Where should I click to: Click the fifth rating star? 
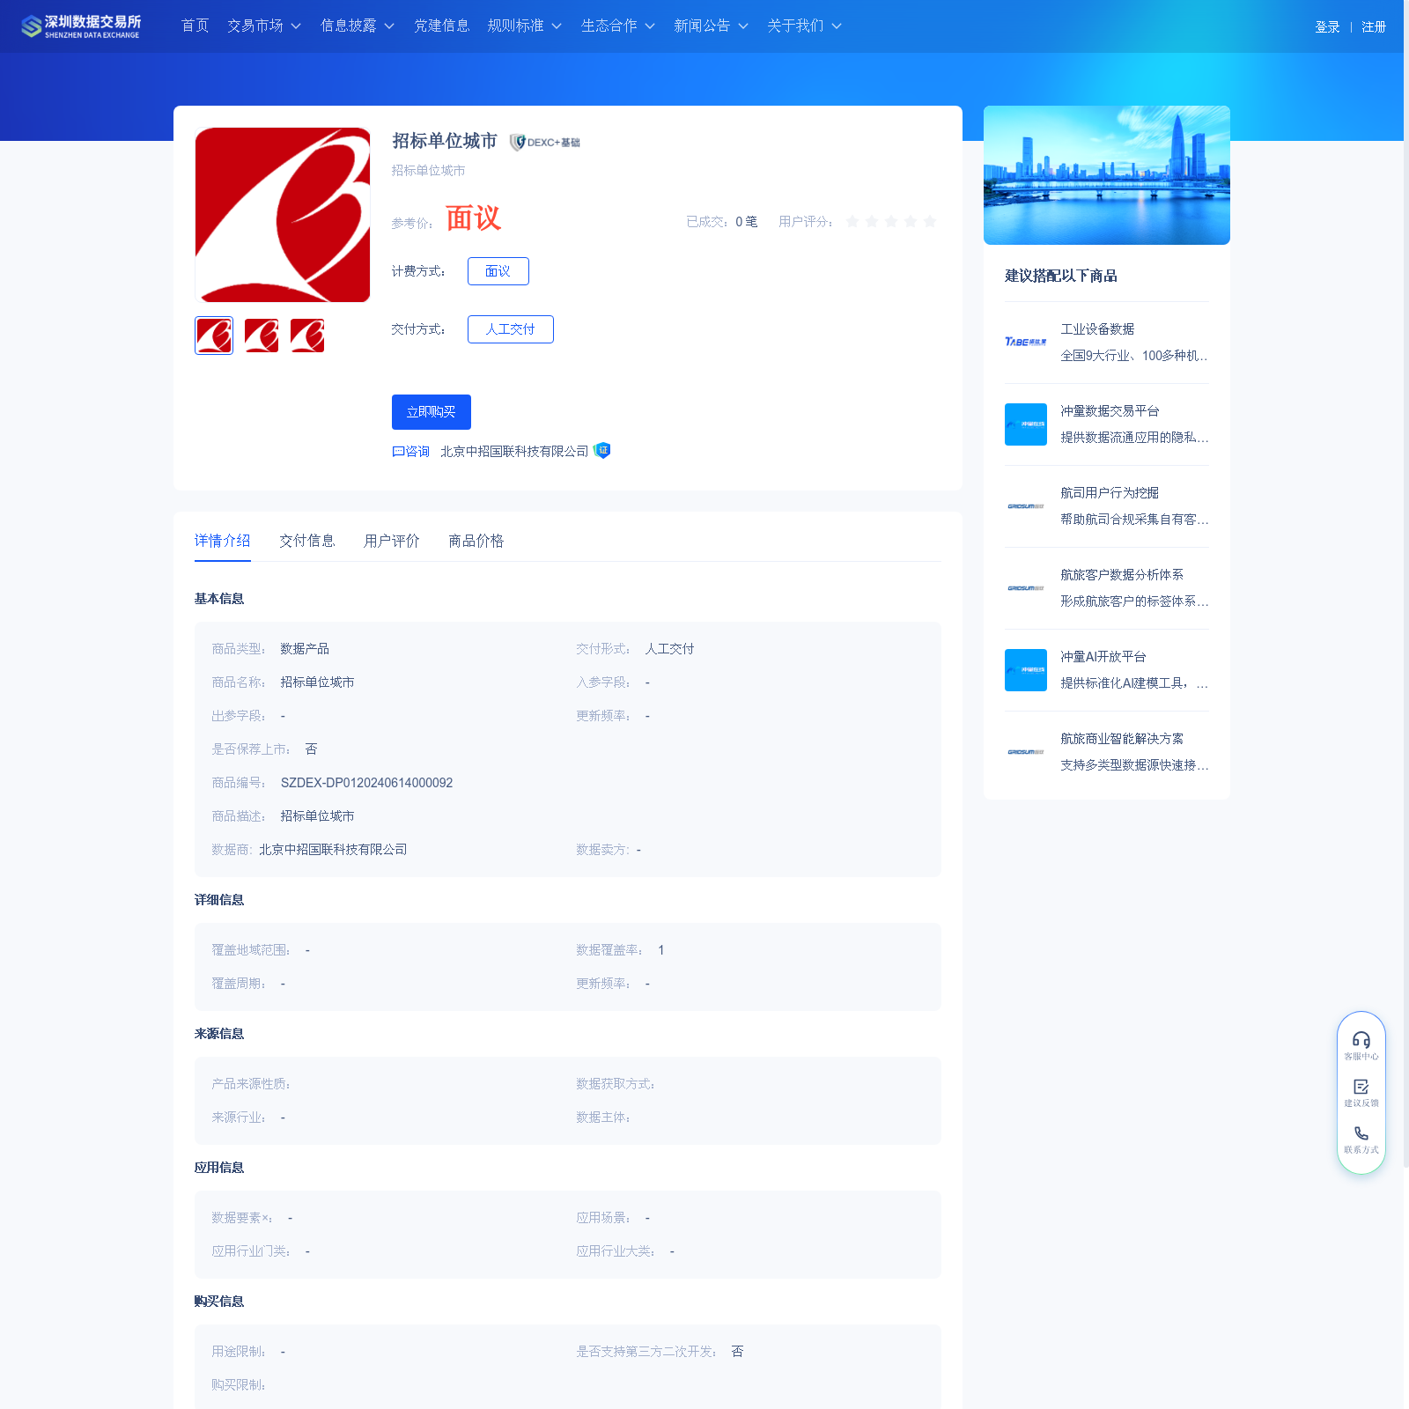coord(930,221)
